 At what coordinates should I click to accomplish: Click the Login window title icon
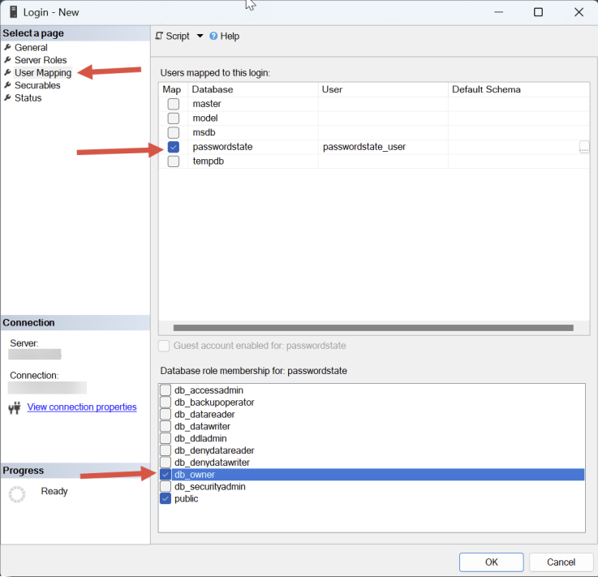pos(13,12)
